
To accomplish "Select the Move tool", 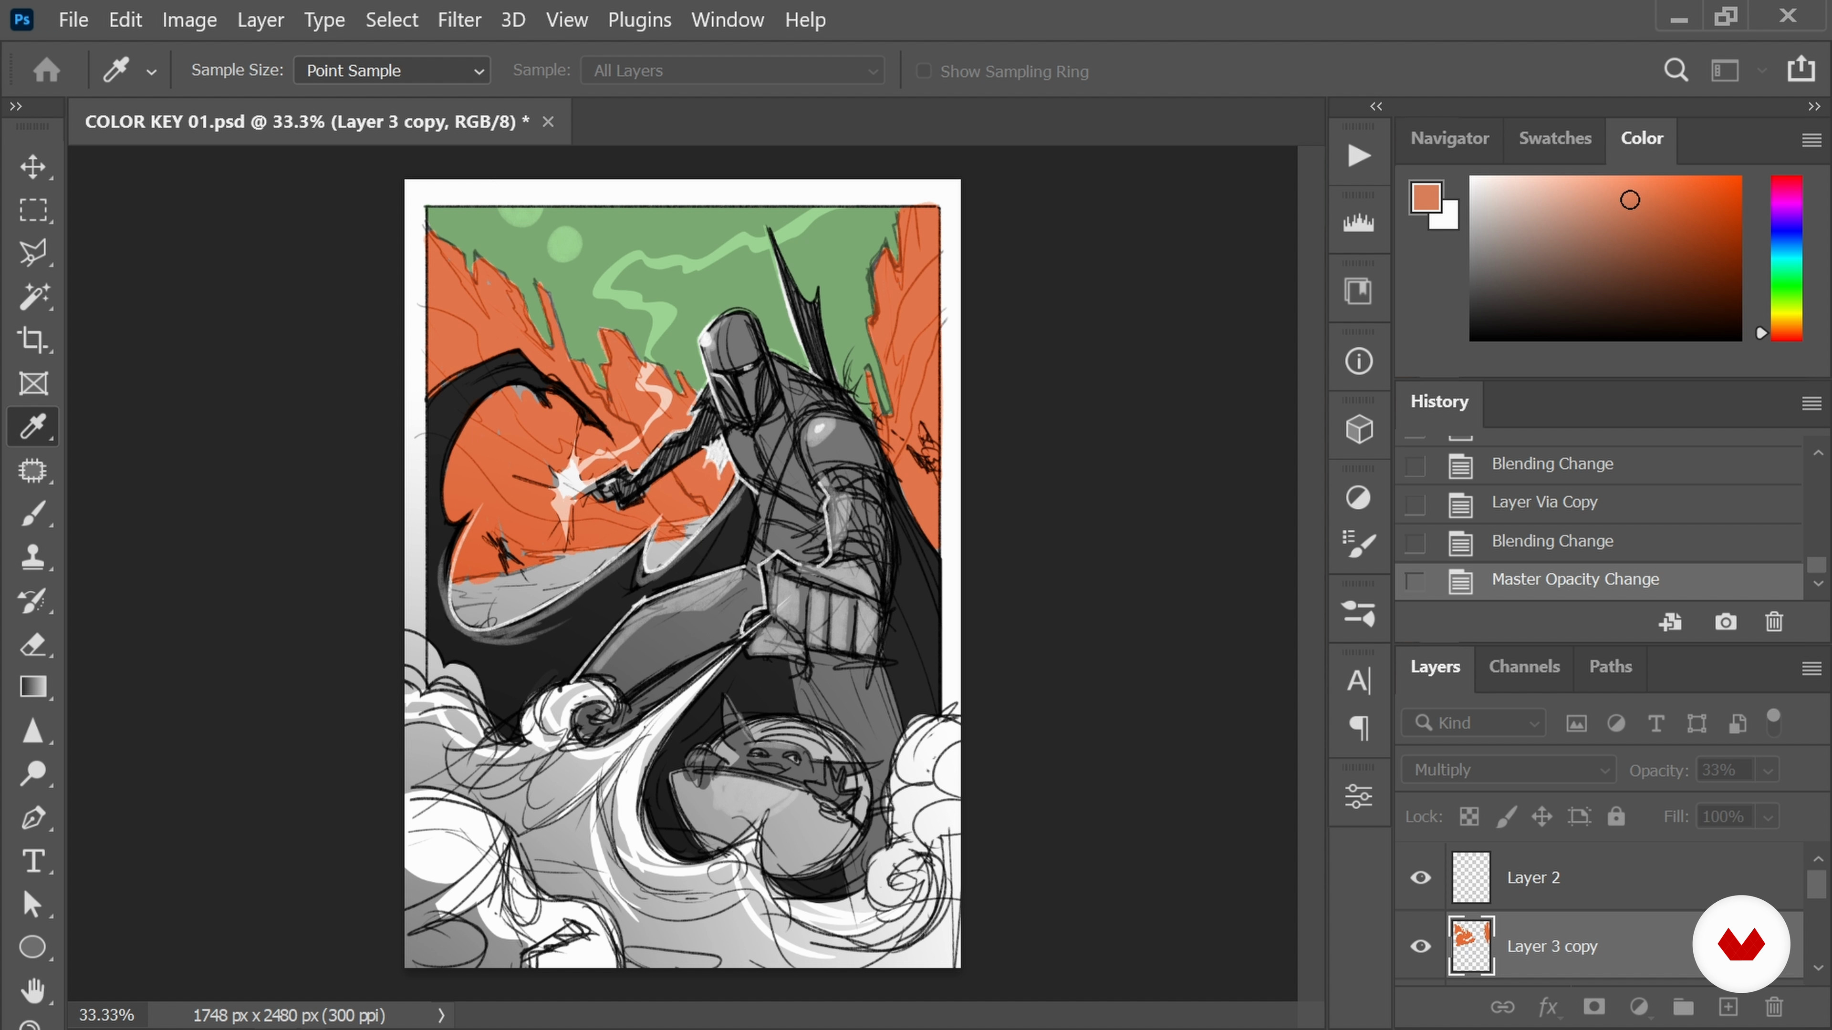I will coord(33,167).
